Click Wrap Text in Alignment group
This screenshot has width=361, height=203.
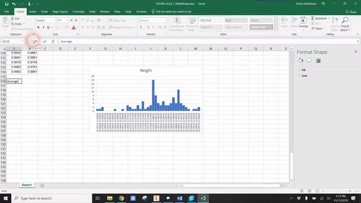[117, 20]
